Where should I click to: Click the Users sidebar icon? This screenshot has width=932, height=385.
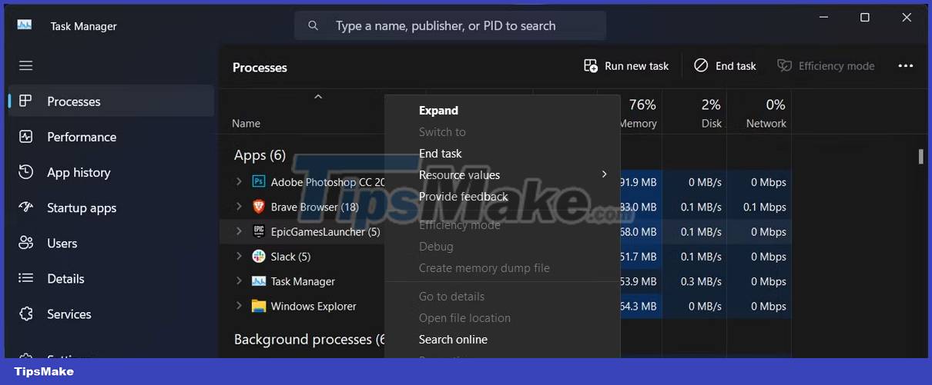(26, 243)
